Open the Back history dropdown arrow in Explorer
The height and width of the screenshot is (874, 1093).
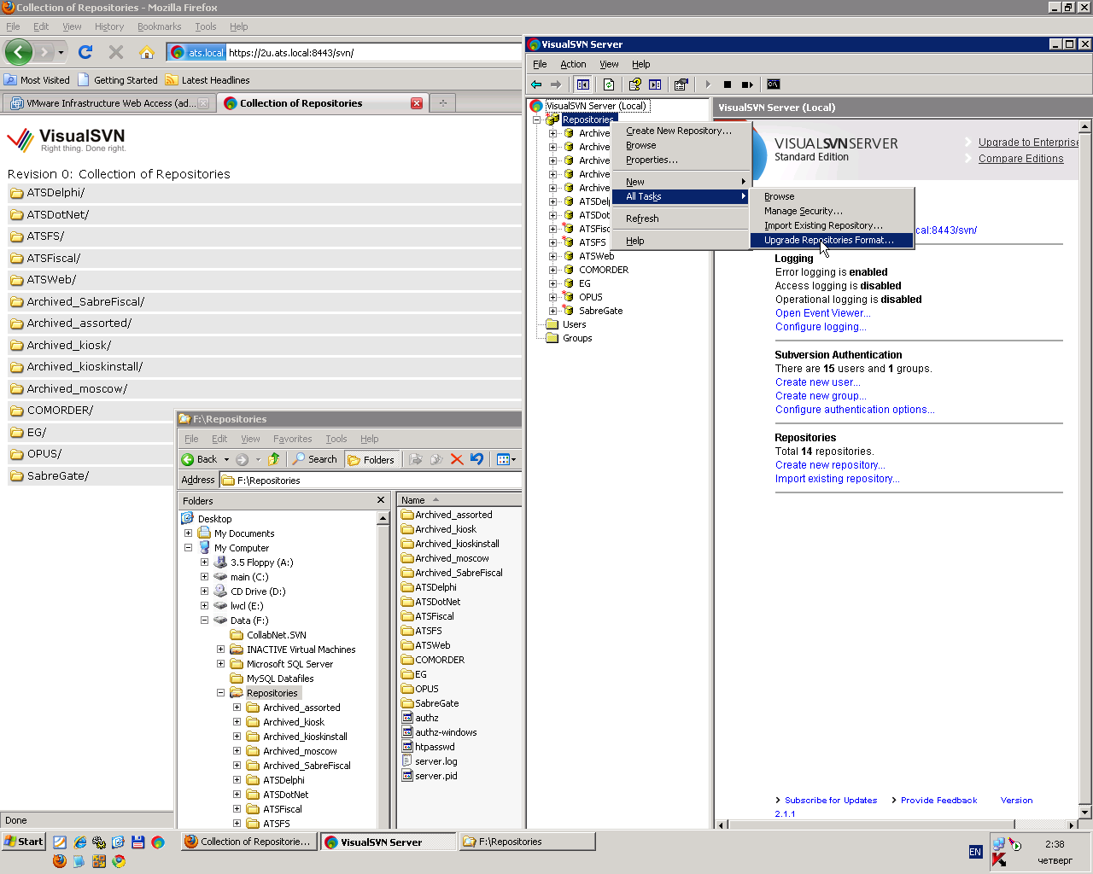pos(226,459)
